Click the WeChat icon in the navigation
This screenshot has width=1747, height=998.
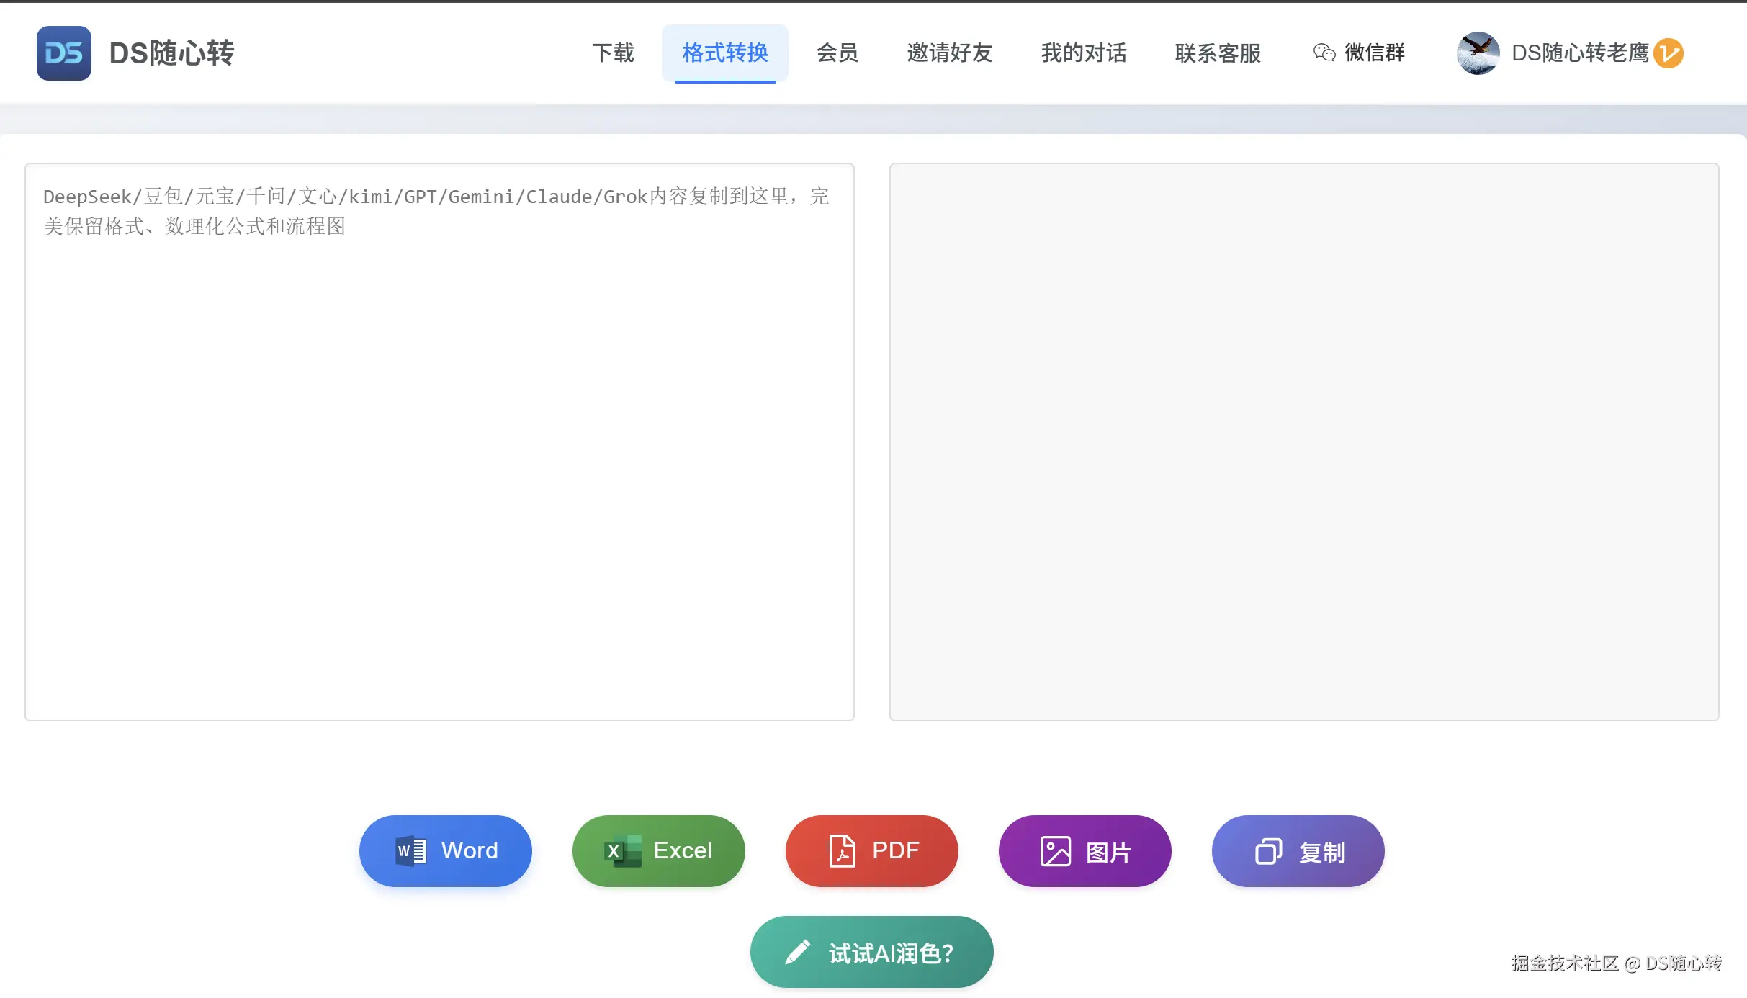[1324, 53]
